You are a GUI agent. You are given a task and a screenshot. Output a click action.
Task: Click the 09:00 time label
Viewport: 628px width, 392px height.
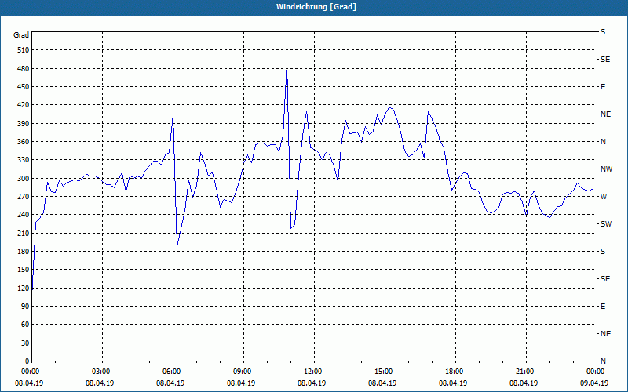(243, 372)
